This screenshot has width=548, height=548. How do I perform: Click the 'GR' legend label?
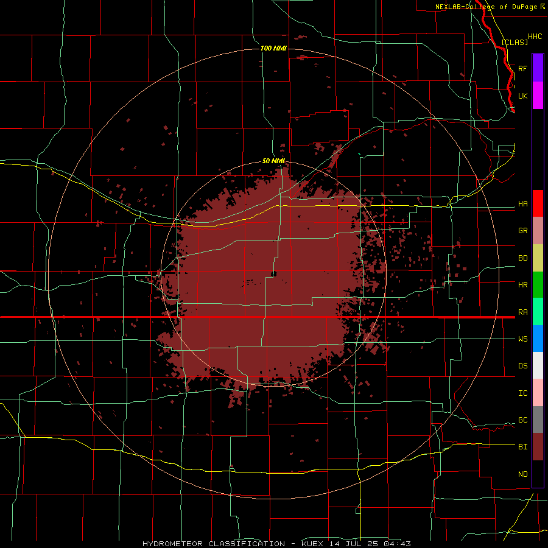point(522,231)
